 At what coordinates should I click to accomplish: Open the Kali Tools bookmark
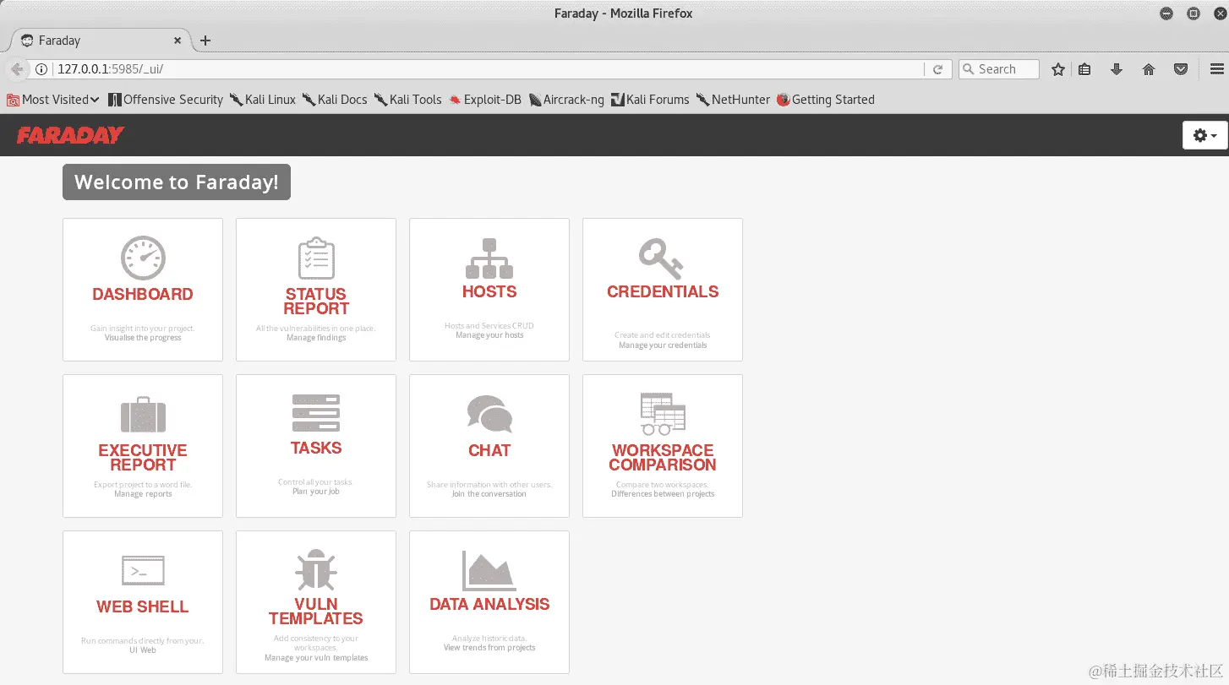(x=408, y=100)
